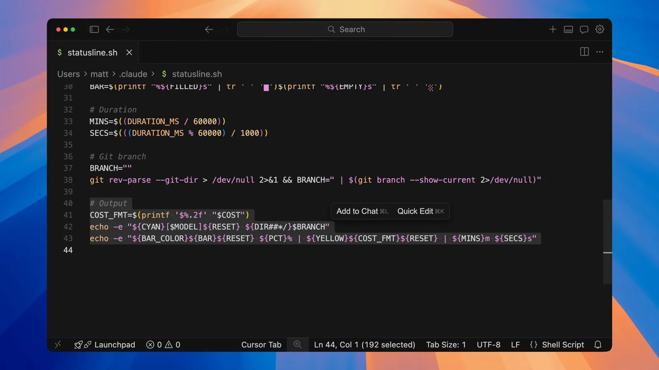Open Launchpad in the status bar
This screenshot has width=659, height=370.
105,345
